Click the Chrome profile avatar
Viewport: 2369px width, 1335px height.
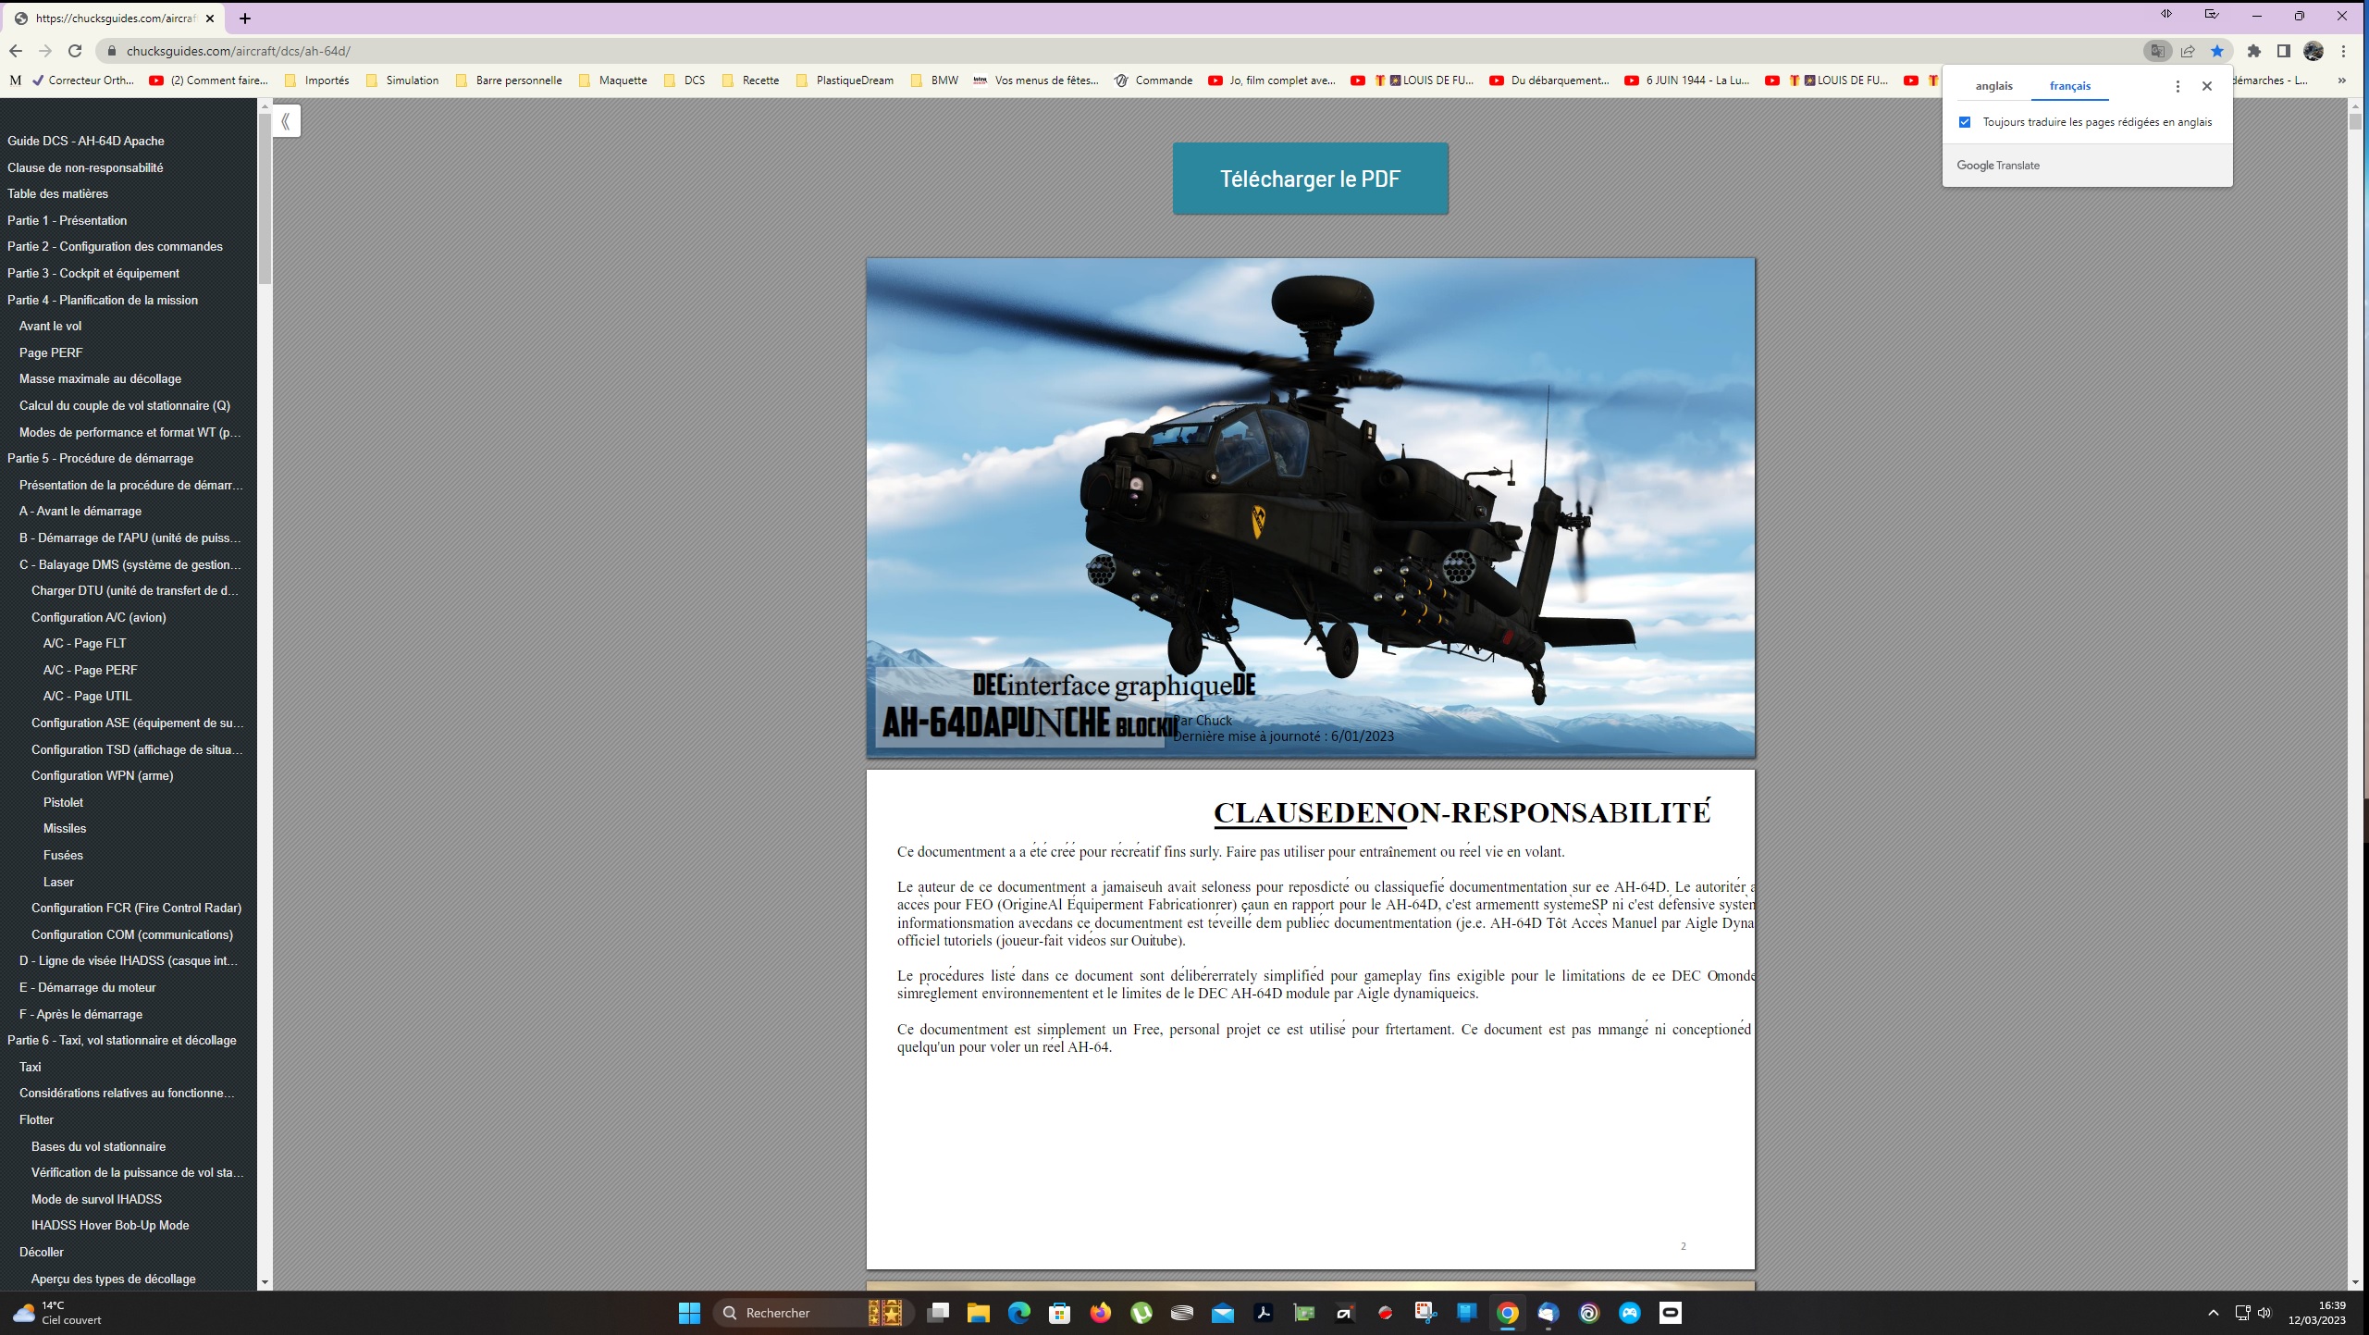pyautogui.click(x=2313, y=51)
